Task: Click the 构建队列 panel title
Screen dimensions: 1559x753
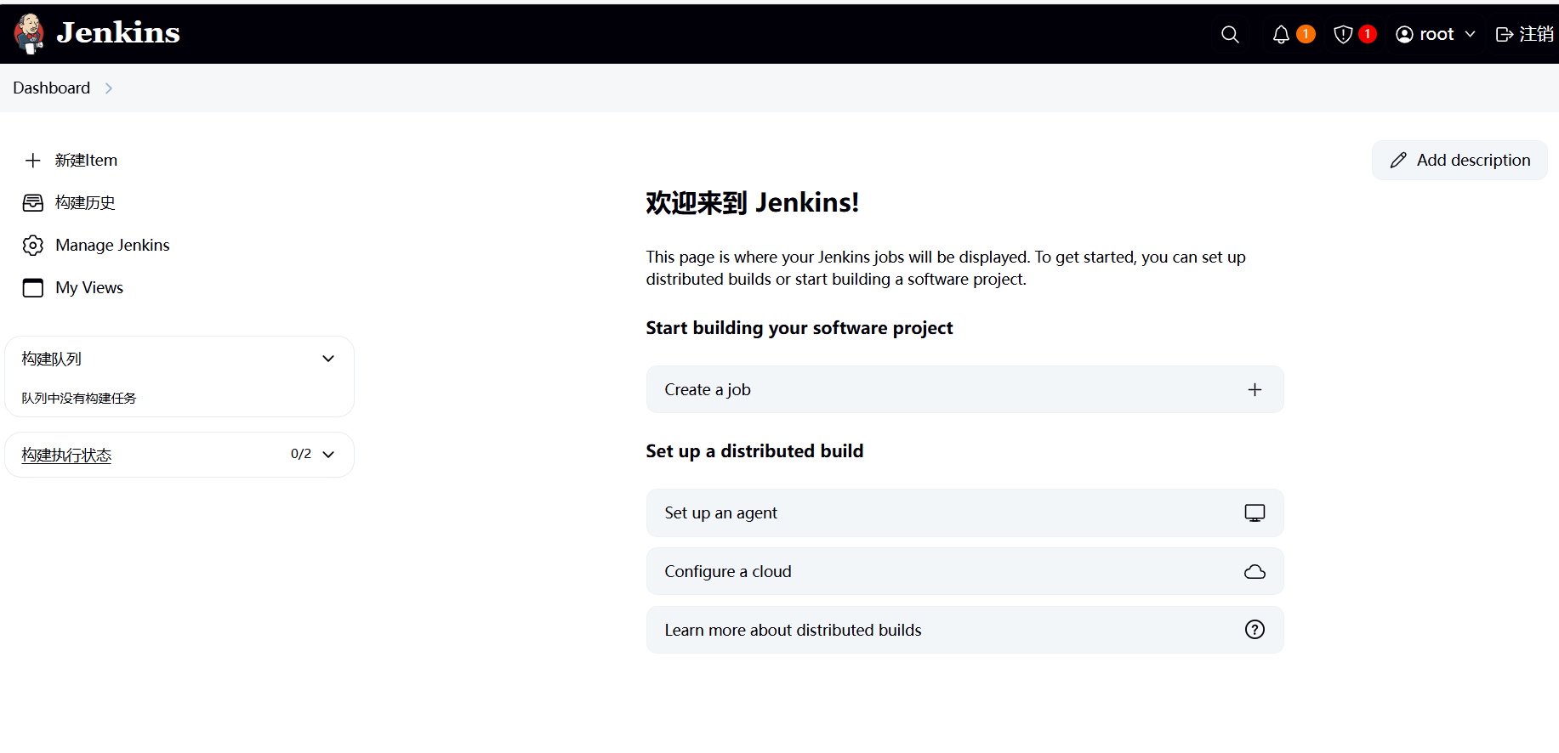Action: (52, 359)
